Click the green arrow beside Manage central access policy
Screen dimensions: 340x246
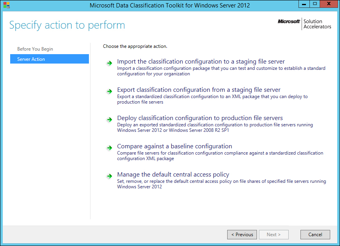tap(110, 176)
